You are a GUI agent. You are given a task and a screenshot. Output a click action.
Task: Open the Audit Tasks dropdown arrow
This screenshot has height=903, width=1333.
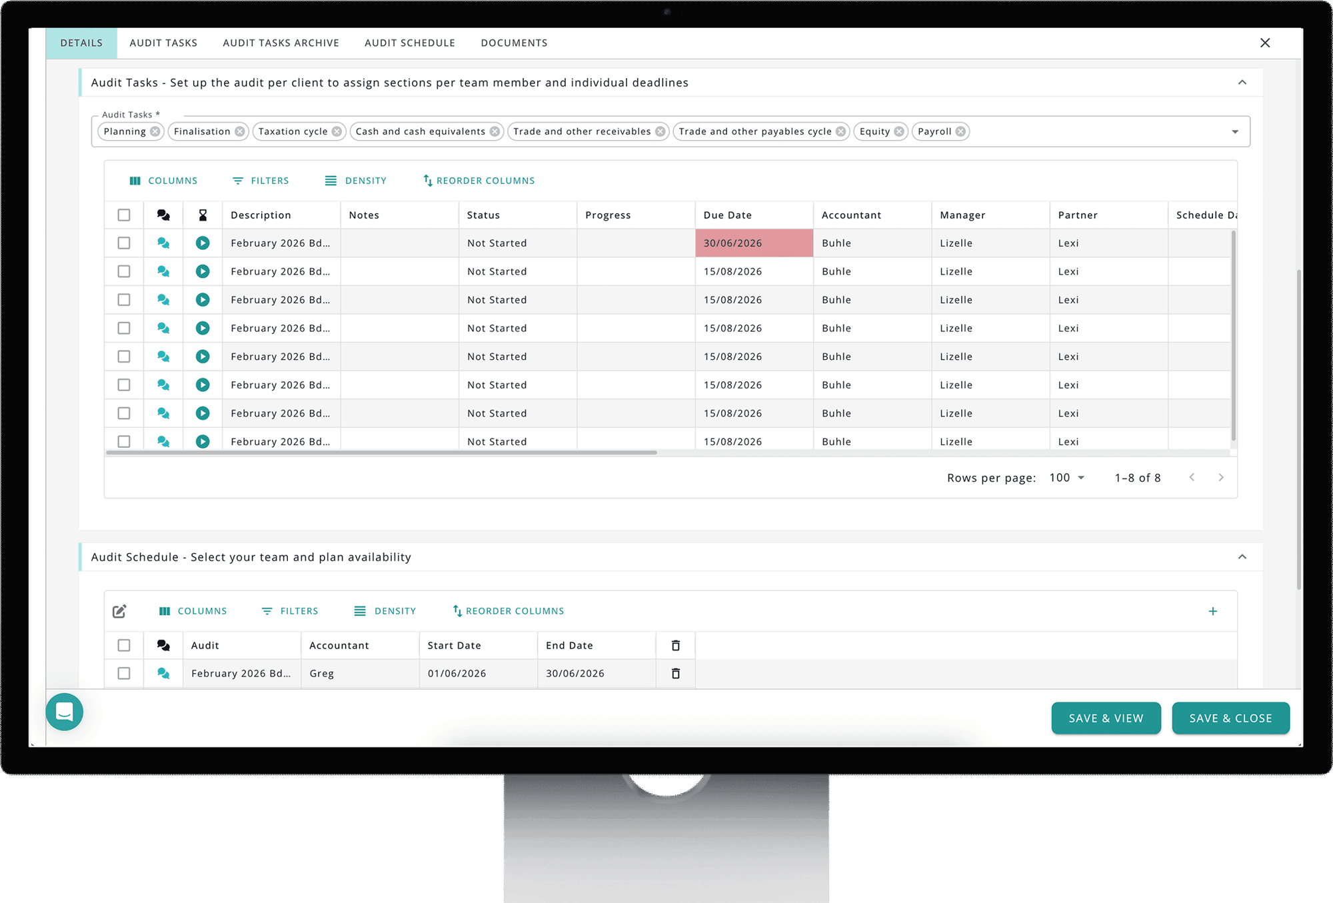pyautogui.click(x=1235, y=132)
